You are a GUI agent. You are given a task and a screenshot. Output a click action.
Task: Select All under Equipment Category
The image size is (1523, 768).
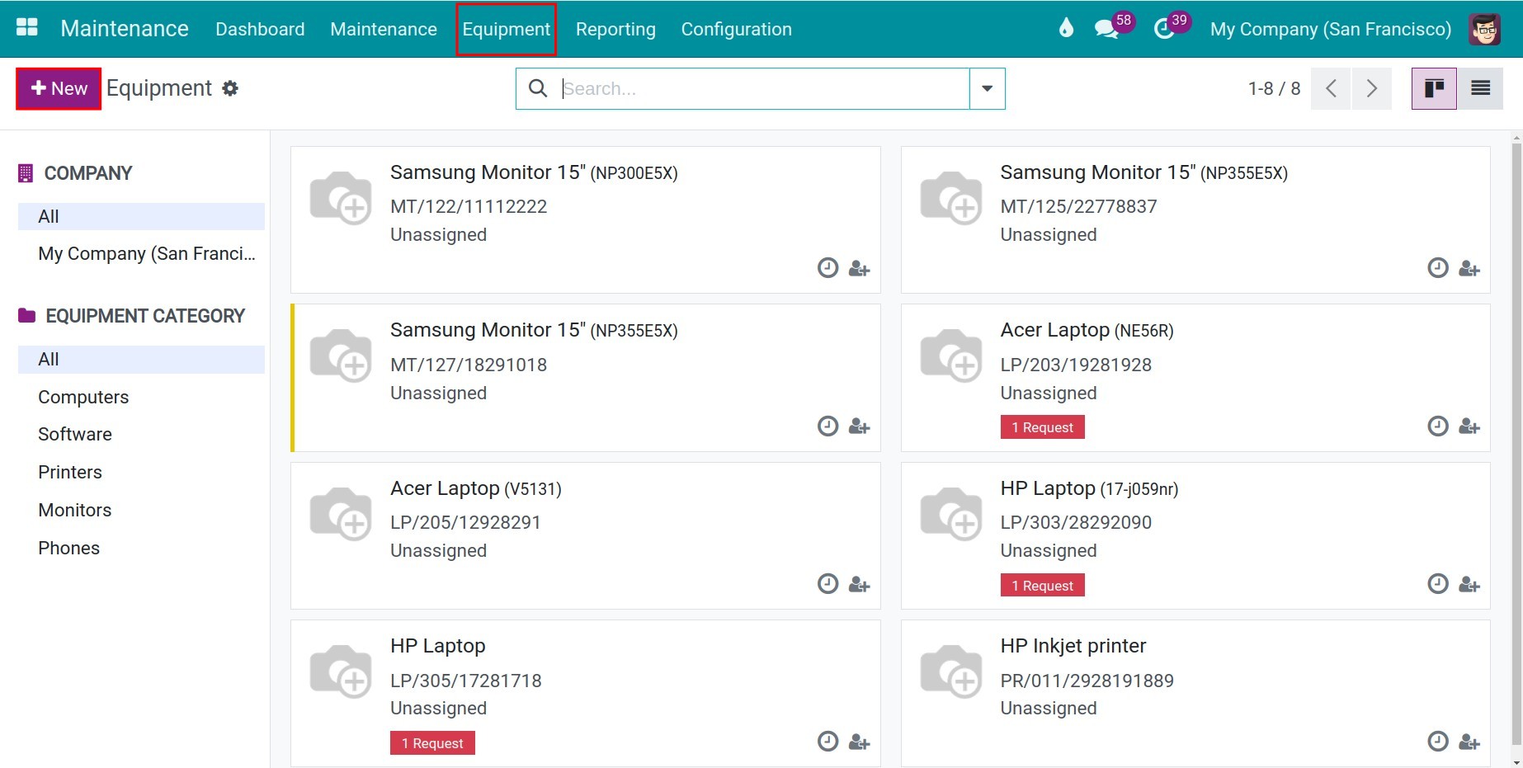coord(141,359)
